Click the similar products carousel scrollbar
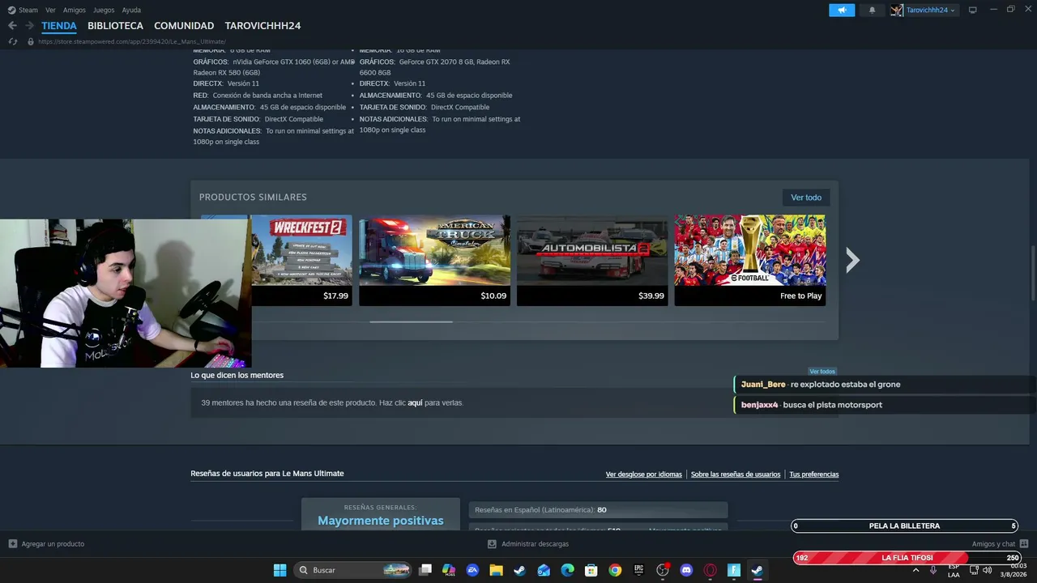 click(x=411, y=321)
